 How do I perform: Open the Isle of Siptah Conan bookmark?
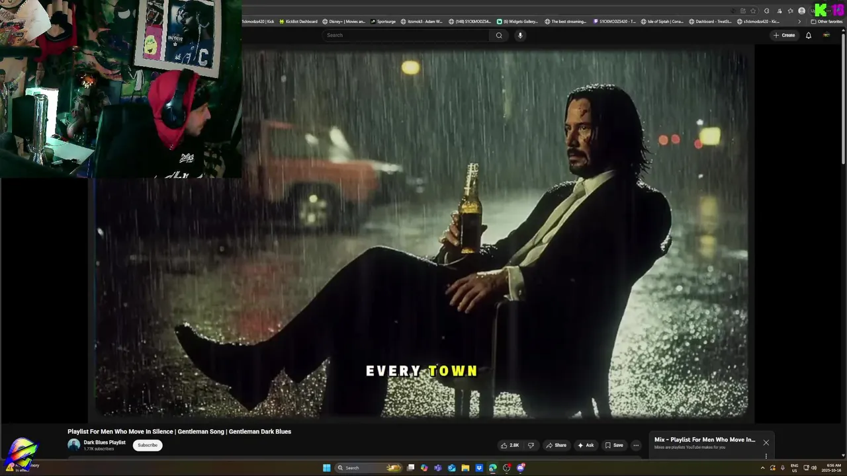click(x=663, y=21)
